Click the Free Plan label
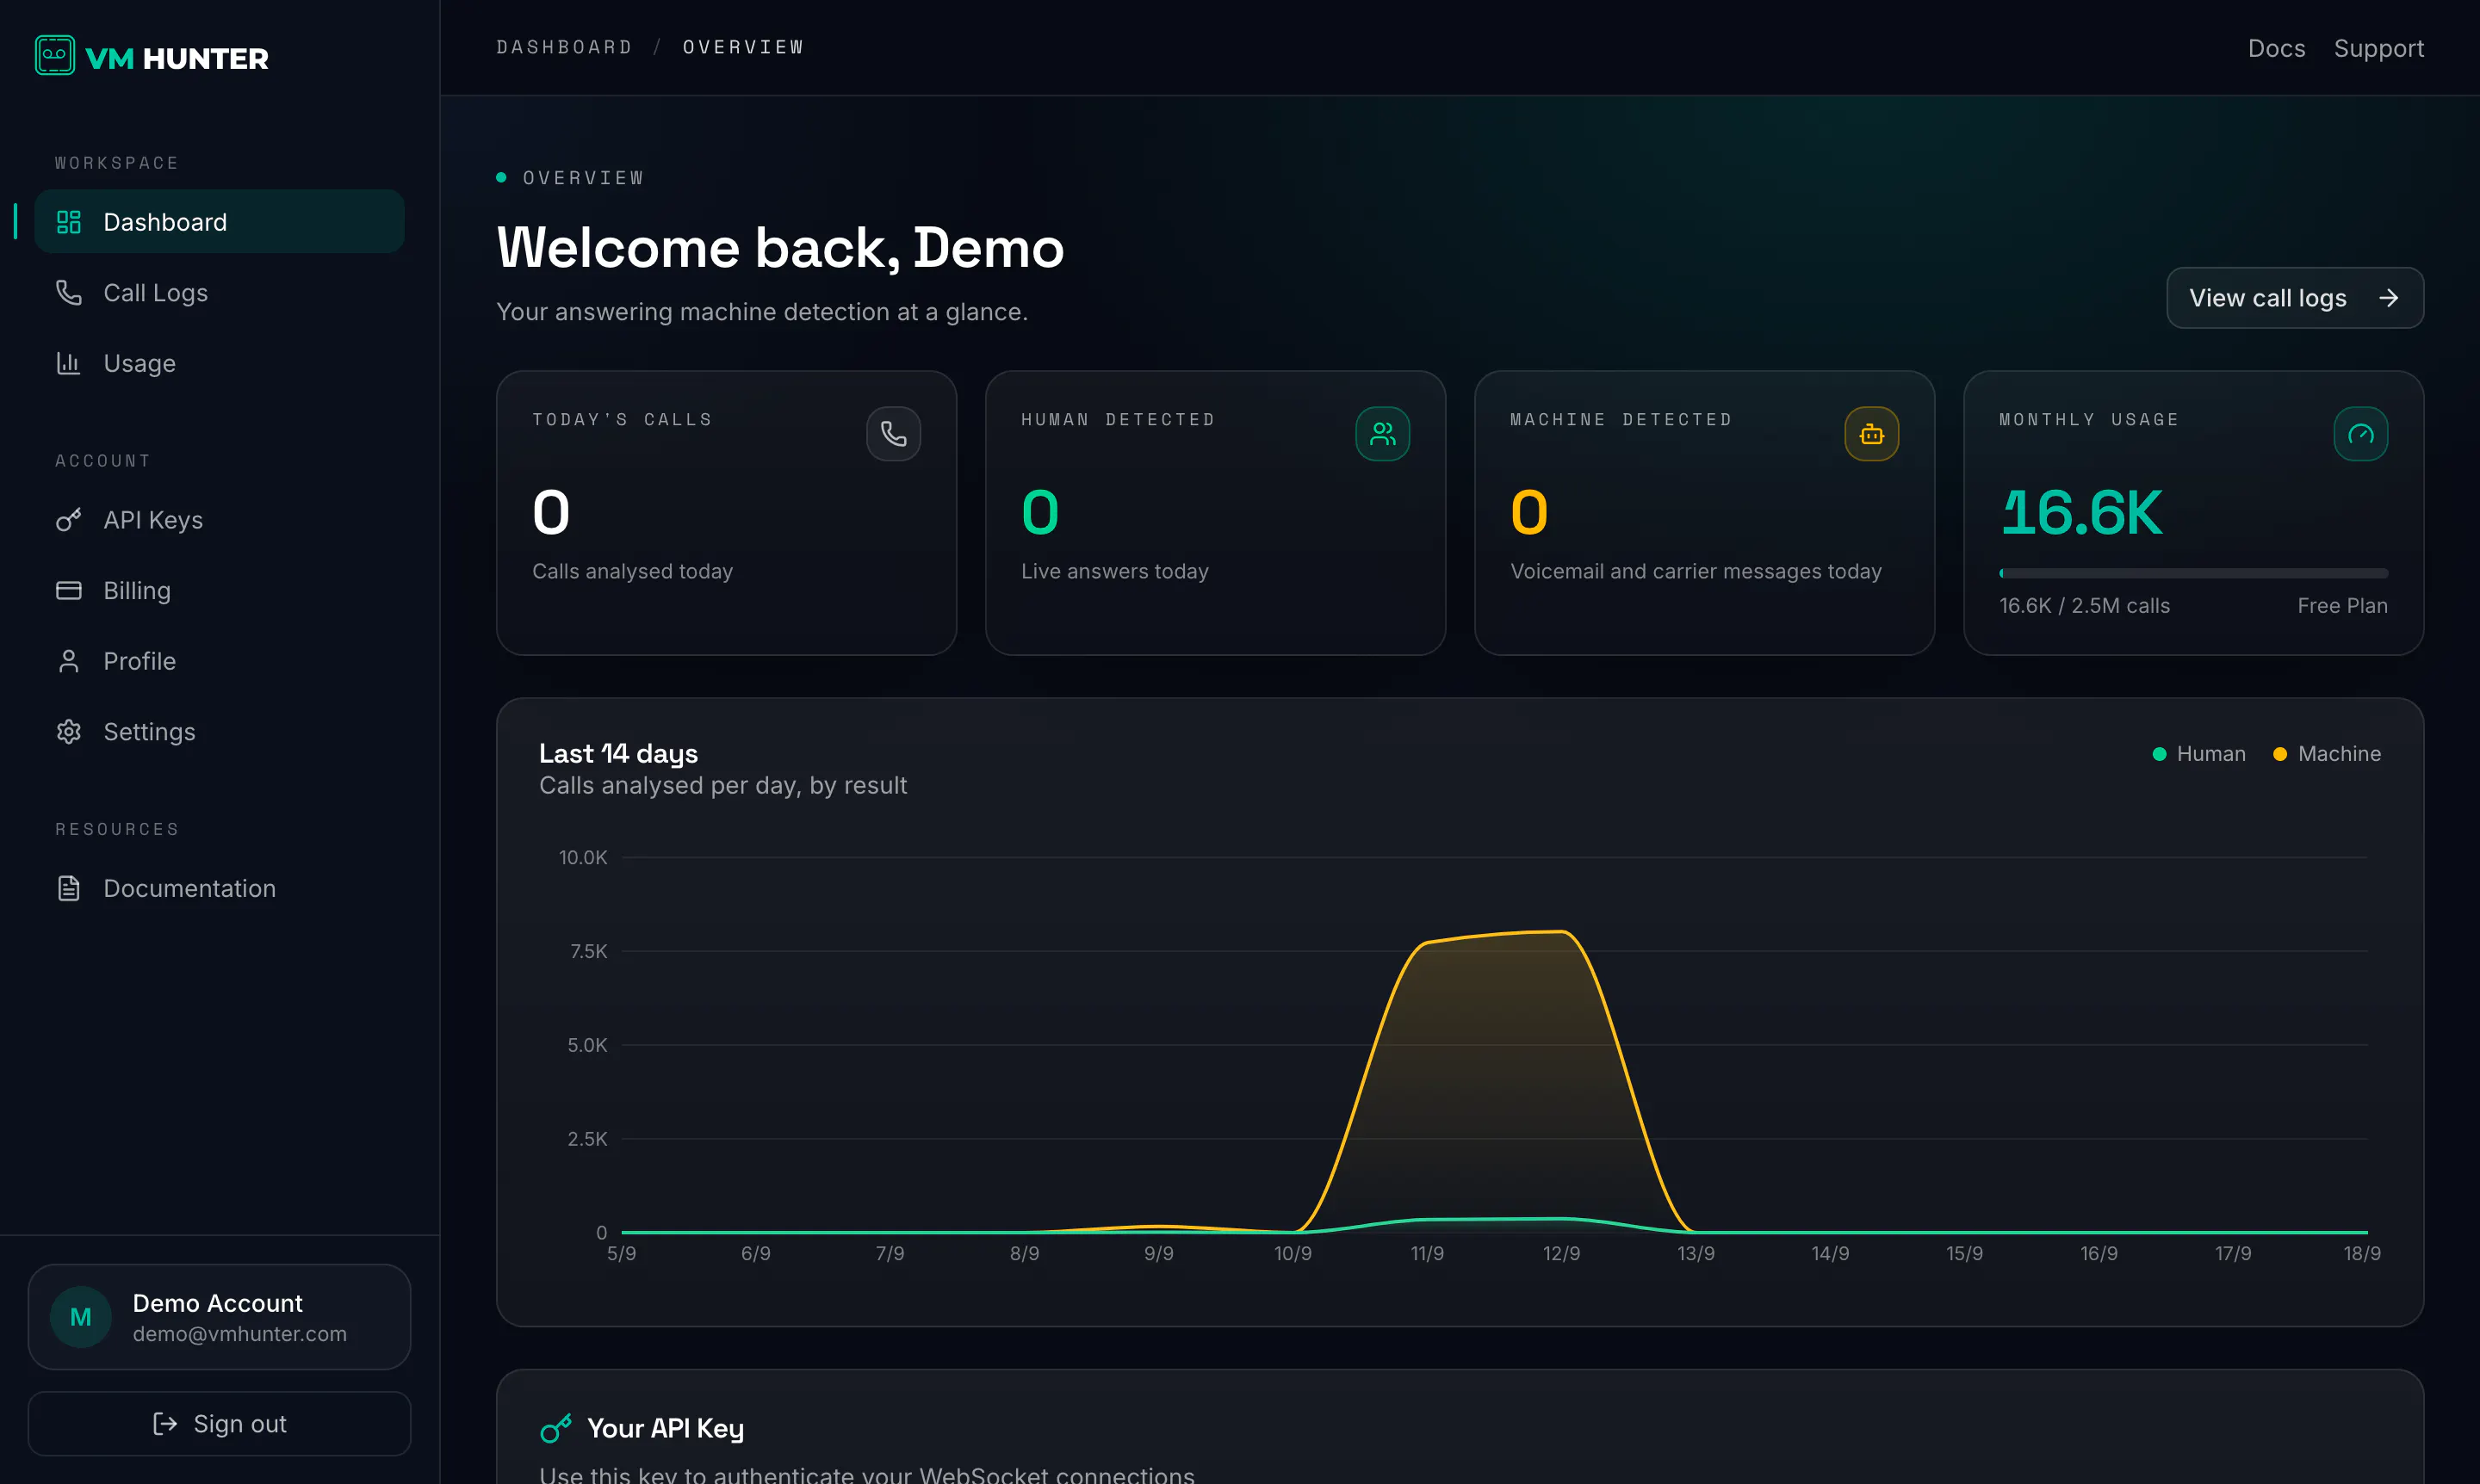The width and height of the screenshot is (2480, 1484). [2342, 605]
